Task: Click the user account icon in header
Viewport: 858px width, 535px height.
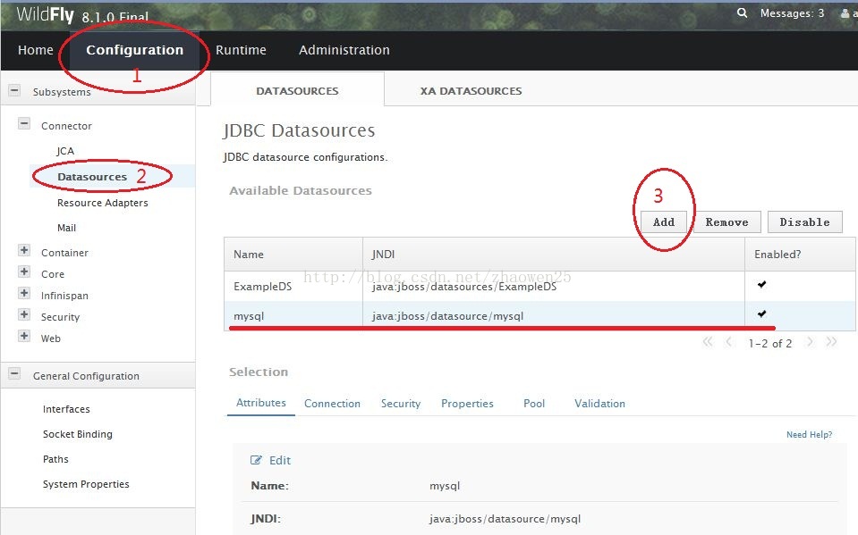Action: (845, 13)
